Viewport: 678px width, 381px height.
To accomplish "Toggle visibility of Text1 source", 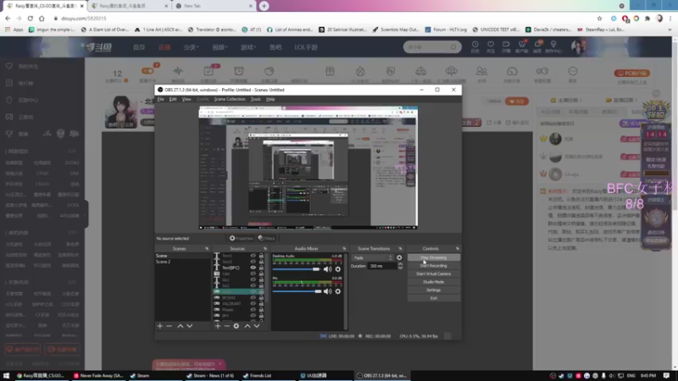I will [253, 256].
